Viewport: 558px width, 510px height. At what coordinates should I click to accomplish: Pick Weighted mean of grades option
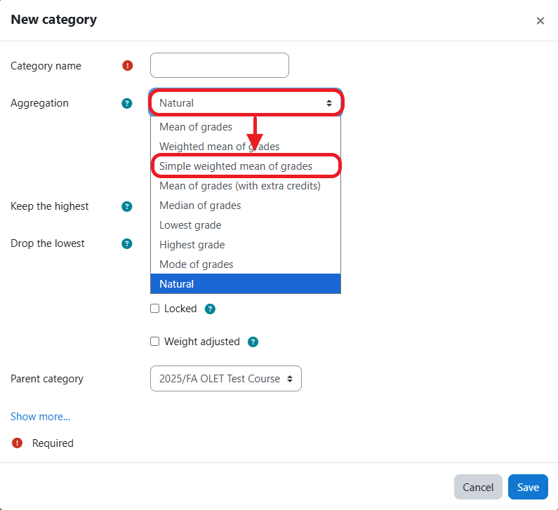point(219,147)
